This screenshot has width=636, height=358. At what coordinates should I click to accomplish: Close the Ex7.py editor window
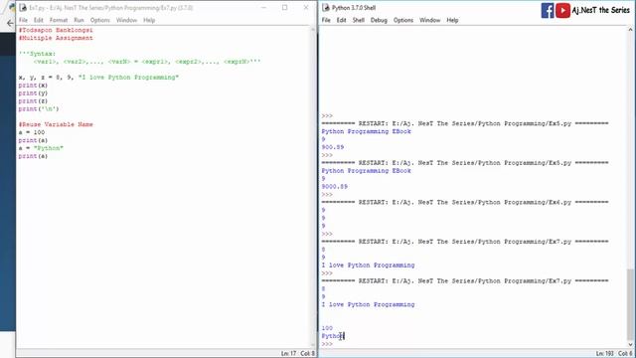(x=306, y=8)
